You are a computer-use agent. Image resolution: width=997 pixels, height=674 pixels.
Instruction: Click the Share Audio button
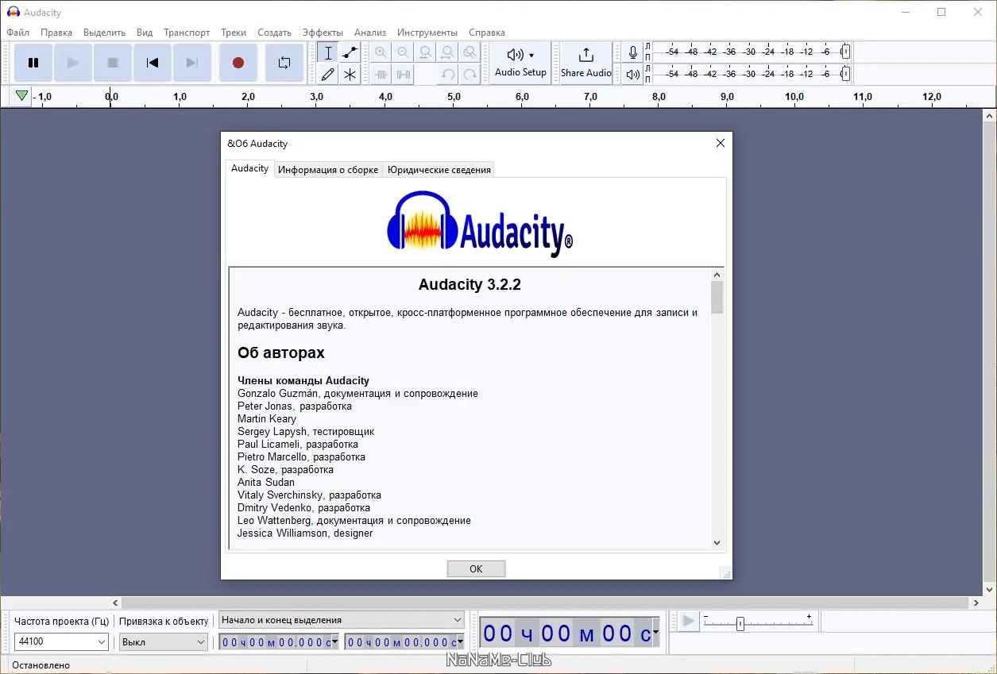tap(586, 63)
